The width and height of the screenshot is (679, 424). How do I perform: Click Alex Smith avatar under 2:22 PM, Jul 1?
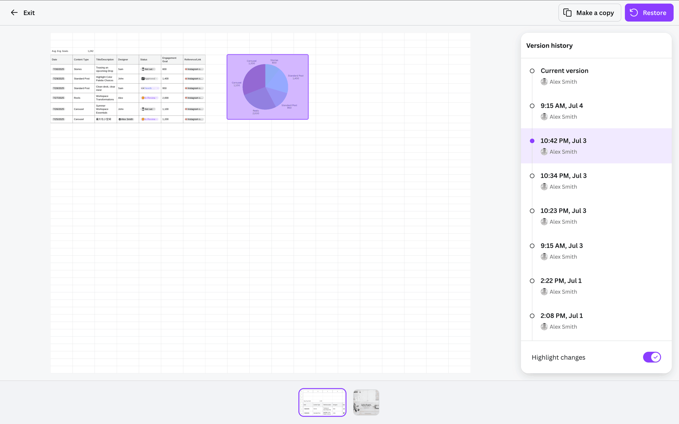click(544, 291)
